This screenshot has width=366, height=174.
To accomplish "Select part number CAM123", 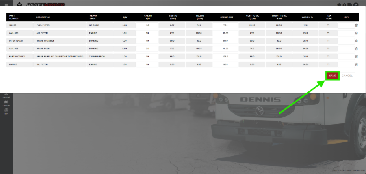I will [20, 64].
